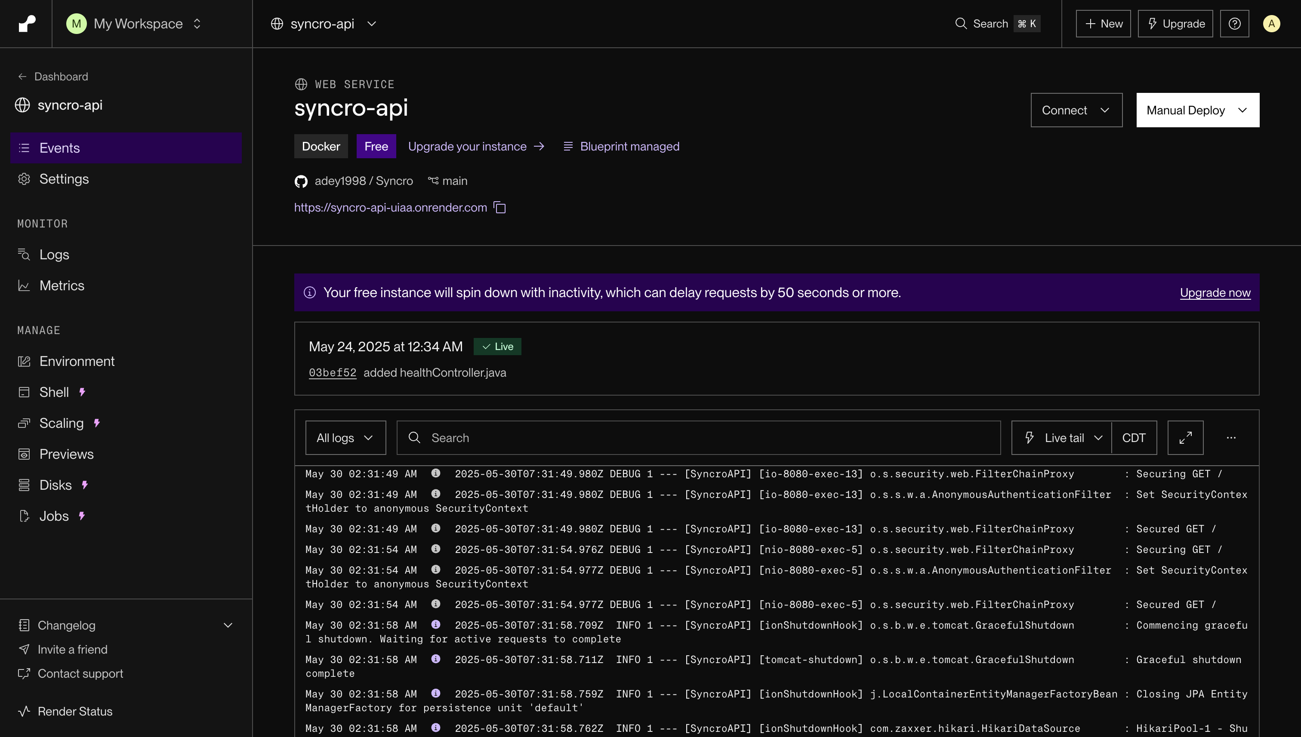The width and height of the screenshot is (1301, 737).
Task: Open the Settings section
Action: coord(126,179)
